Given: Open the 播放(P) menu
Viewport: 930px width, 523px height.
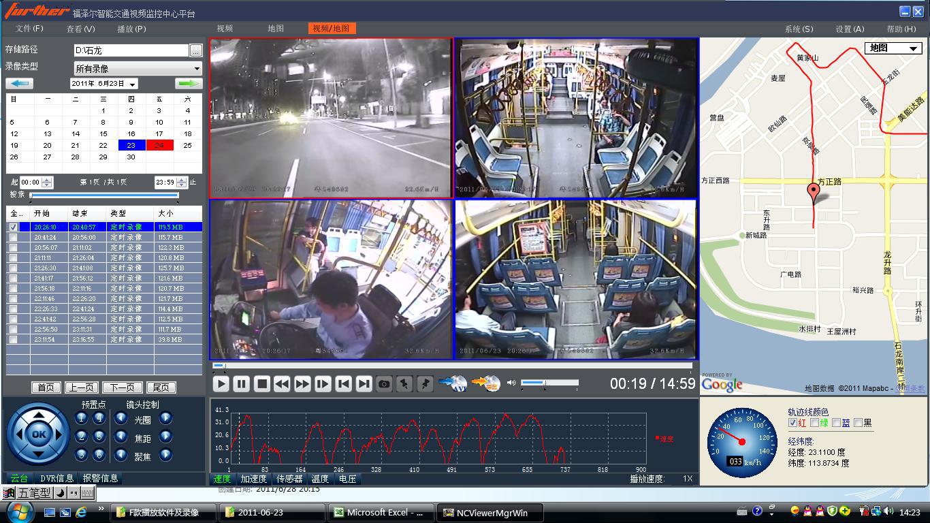Looking at the screenshot, I should 131,29.
